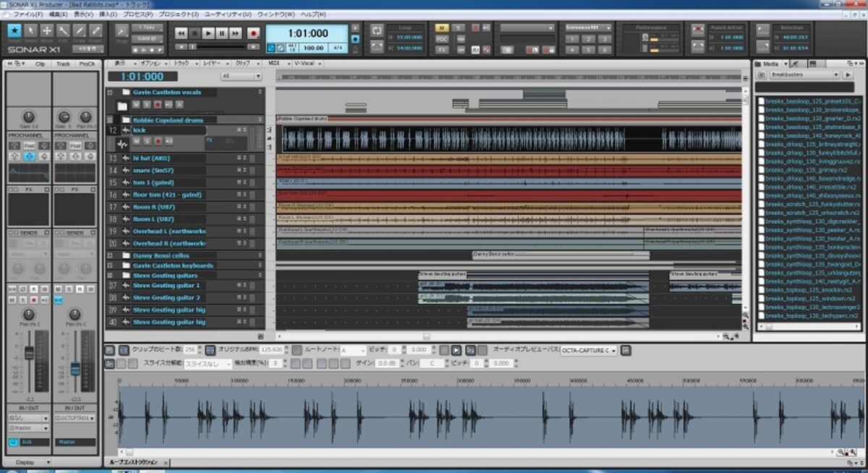Open the ヘルプ(H) menu
The height and width of the screenshot is (473, 868).
313,14
